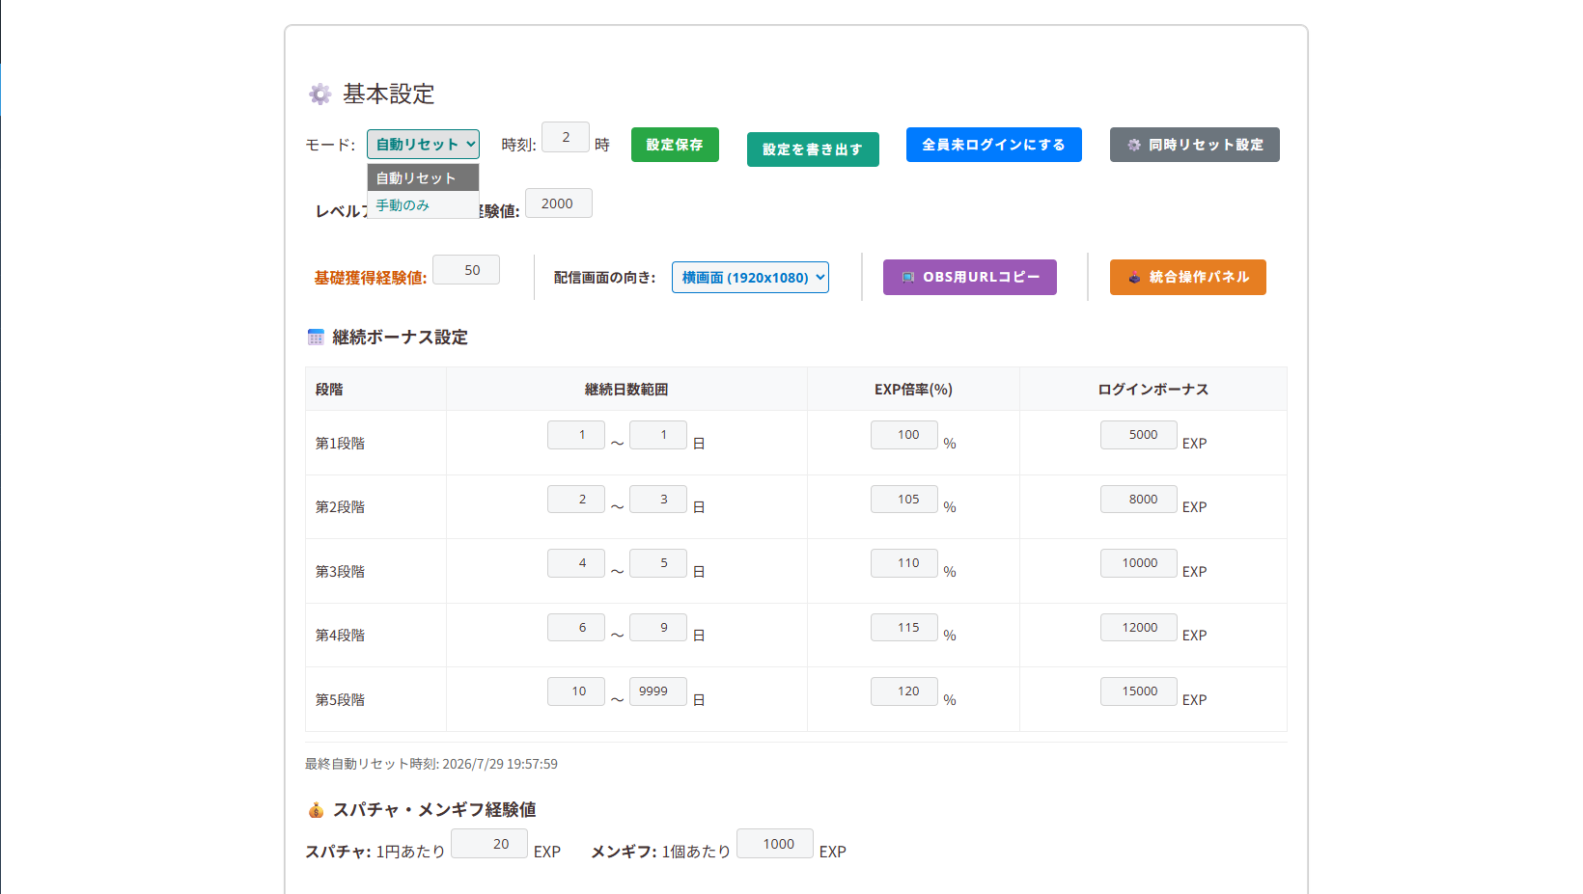The width and height of the screenshot is (1583, 894).
Task: Click the blue 全員未ログインにする button
Action: tap(993, 145)
